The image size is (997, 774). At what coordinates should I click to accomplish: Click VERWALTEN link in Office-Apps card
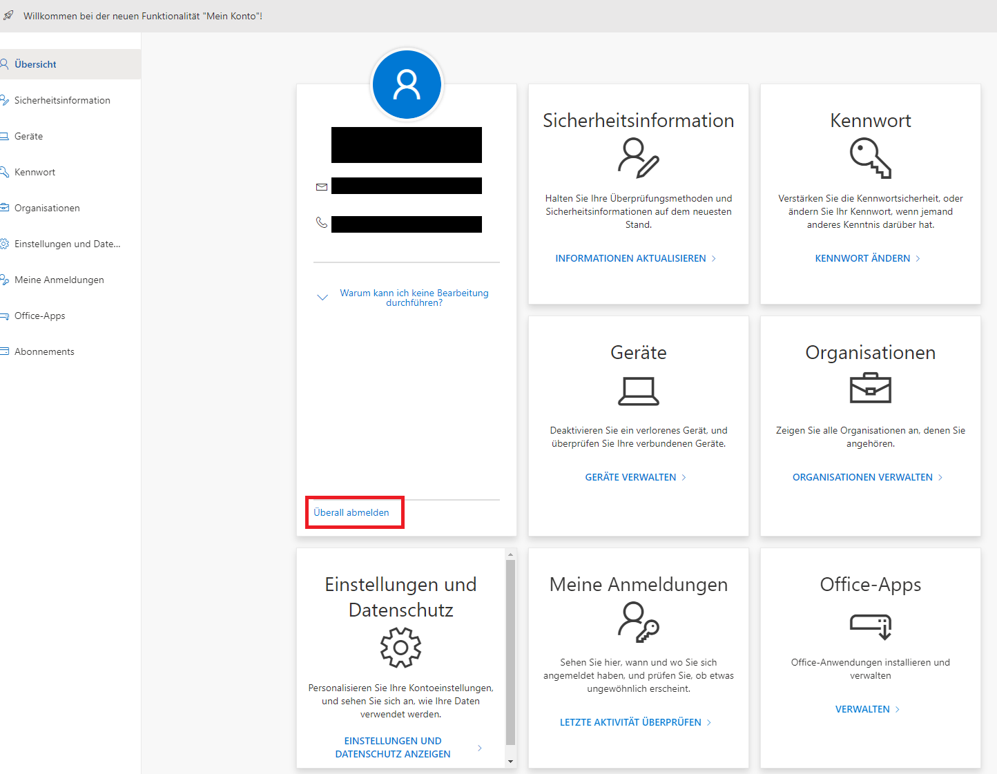coord(862,709)
